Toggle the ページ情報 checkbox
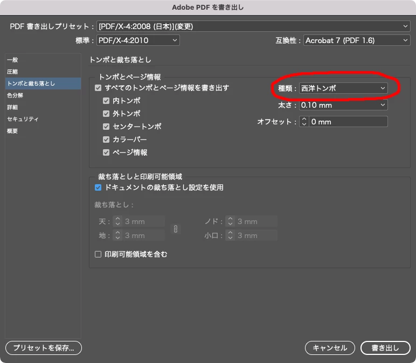 [106, 152]
